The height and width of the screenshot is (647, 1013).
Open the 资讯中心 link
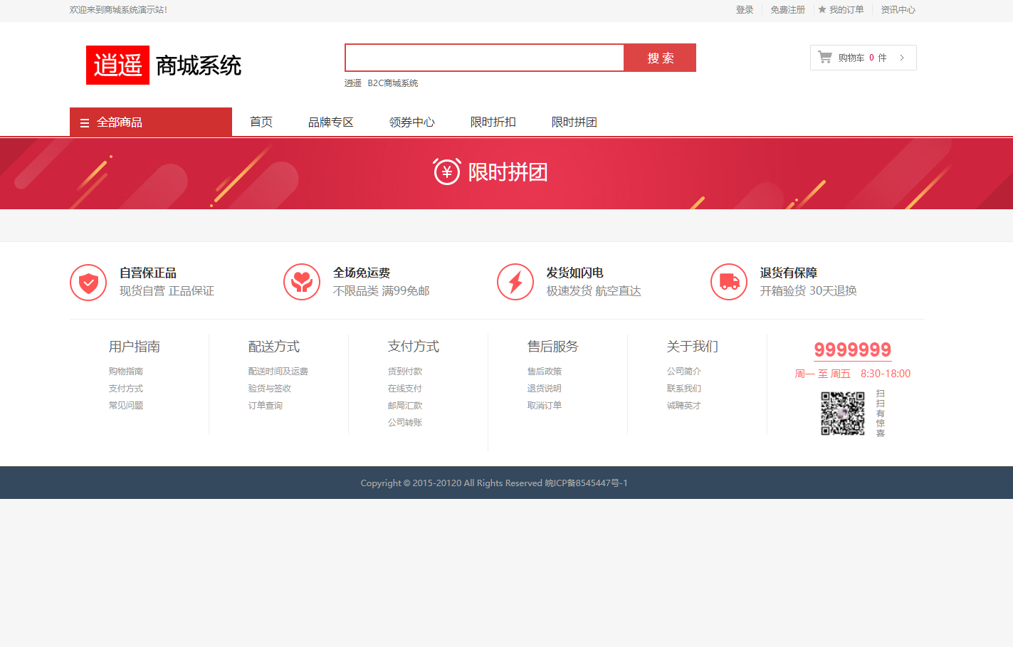[x=898, y=10]
